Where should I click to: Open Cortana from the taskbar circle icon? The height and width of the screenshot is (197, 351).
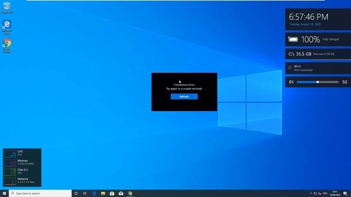pos(76,193)
